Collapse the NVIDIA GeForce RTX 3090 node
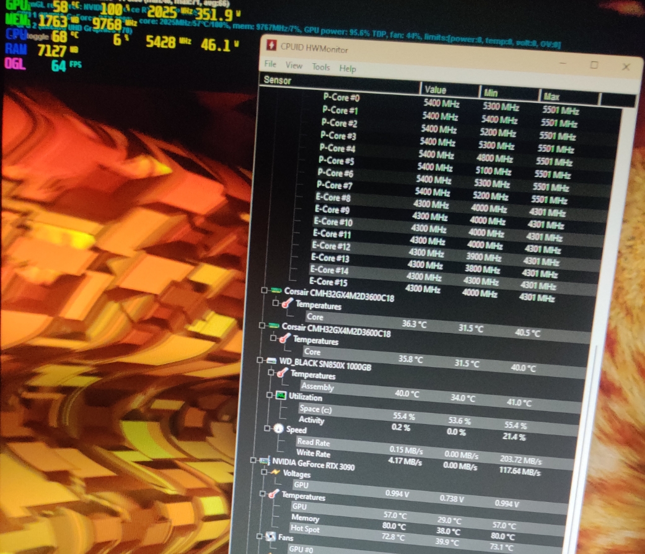 (x=254, y=461)
